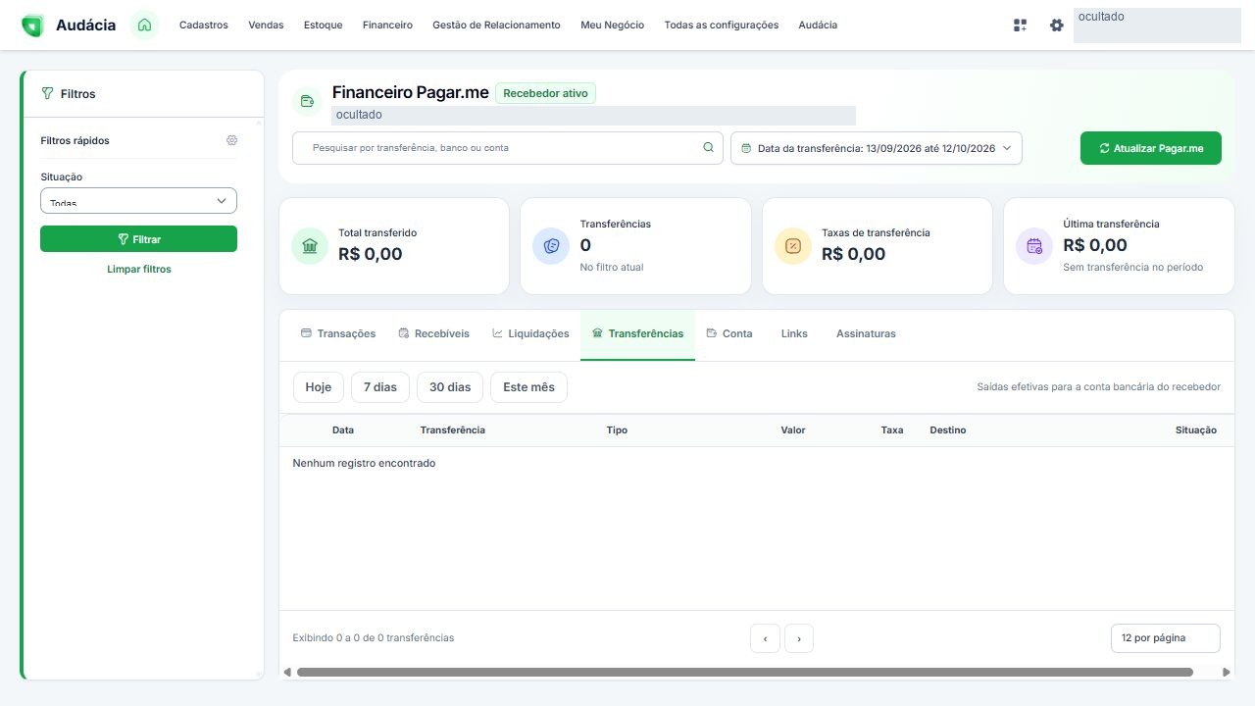Select the Este mês quick range button

[528, 387]
